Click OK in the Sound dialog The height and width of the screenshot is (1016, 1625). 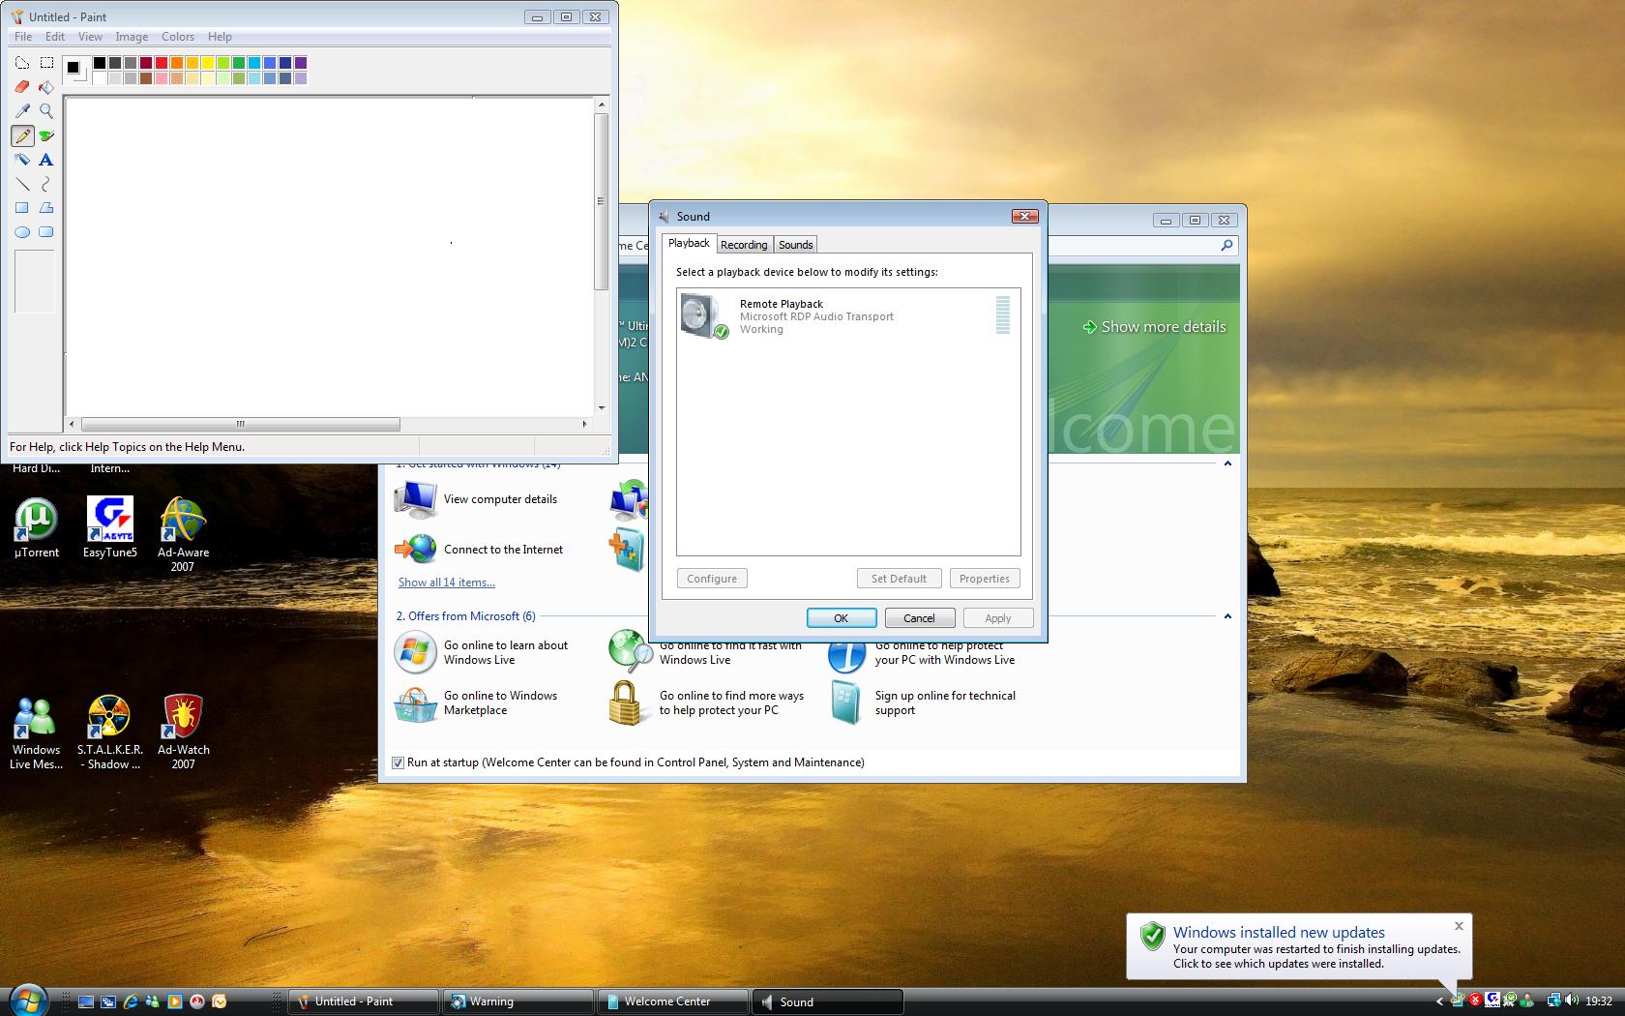pos(842,618)
